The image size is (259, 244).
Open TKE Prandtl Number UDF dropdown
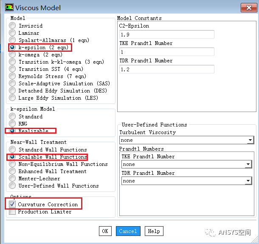coord(187,164)
